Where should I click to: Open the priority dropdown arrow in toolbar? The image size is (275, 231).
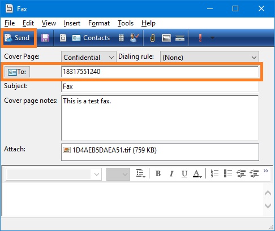pyautogui.click(x=212, y=38)
